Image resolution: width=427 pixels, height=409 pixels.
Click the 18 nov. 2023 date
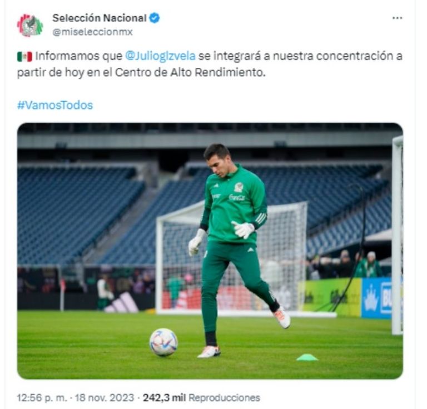click(x=105, y=397)
